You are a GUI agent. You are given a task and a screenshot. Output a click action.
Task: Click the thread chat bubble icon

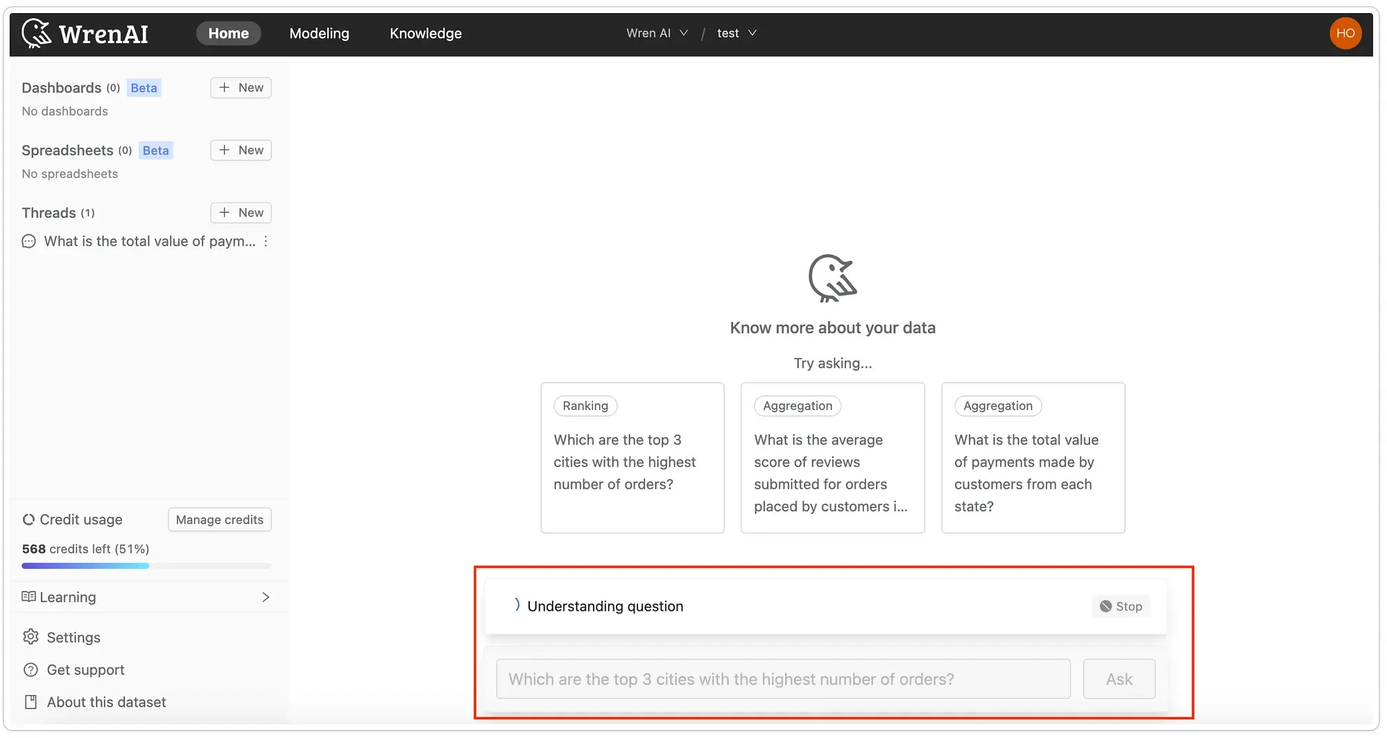click(28, 241)
